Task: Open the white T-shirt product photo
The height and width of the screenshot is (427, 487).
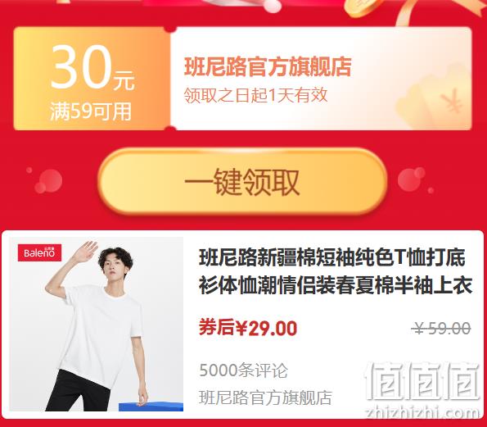Action: (97, 324)
